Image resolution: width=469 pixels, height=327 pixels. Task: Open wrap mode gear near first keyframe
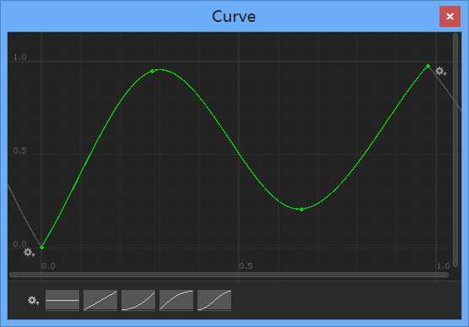coord(30,253)
